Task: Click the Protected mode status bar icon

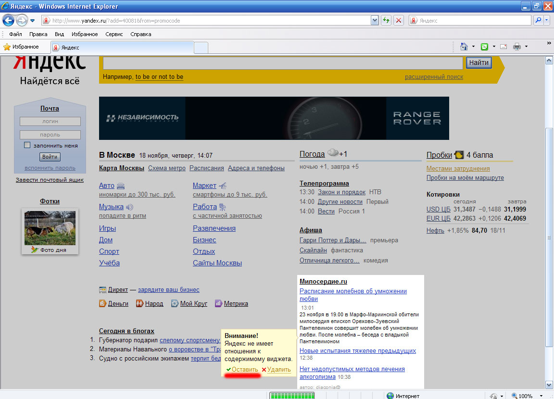Action: point(493,396)
